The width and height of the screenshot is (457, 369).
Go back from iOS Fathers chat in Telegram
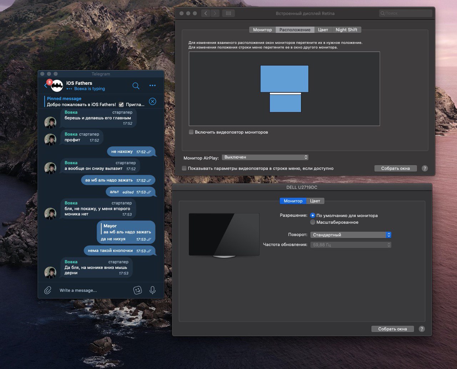click(46, 85)
